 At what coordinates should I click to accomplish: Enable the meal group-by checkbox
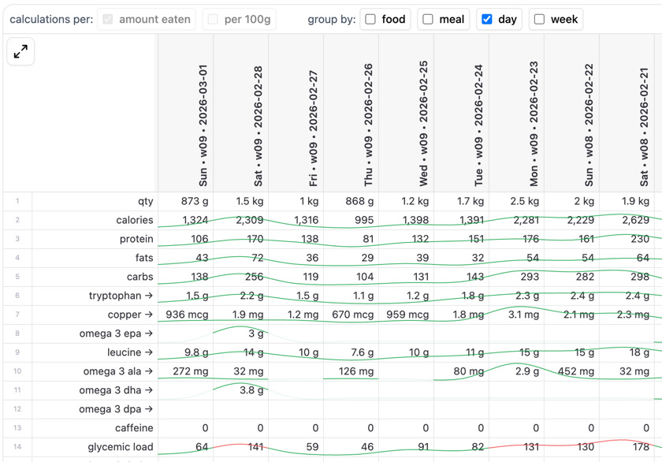pos(428,19)
